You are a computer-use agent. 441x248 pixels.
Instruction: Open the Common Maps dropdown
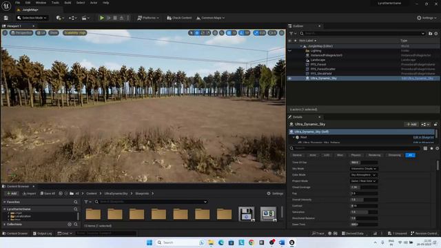tap(210, 18)
